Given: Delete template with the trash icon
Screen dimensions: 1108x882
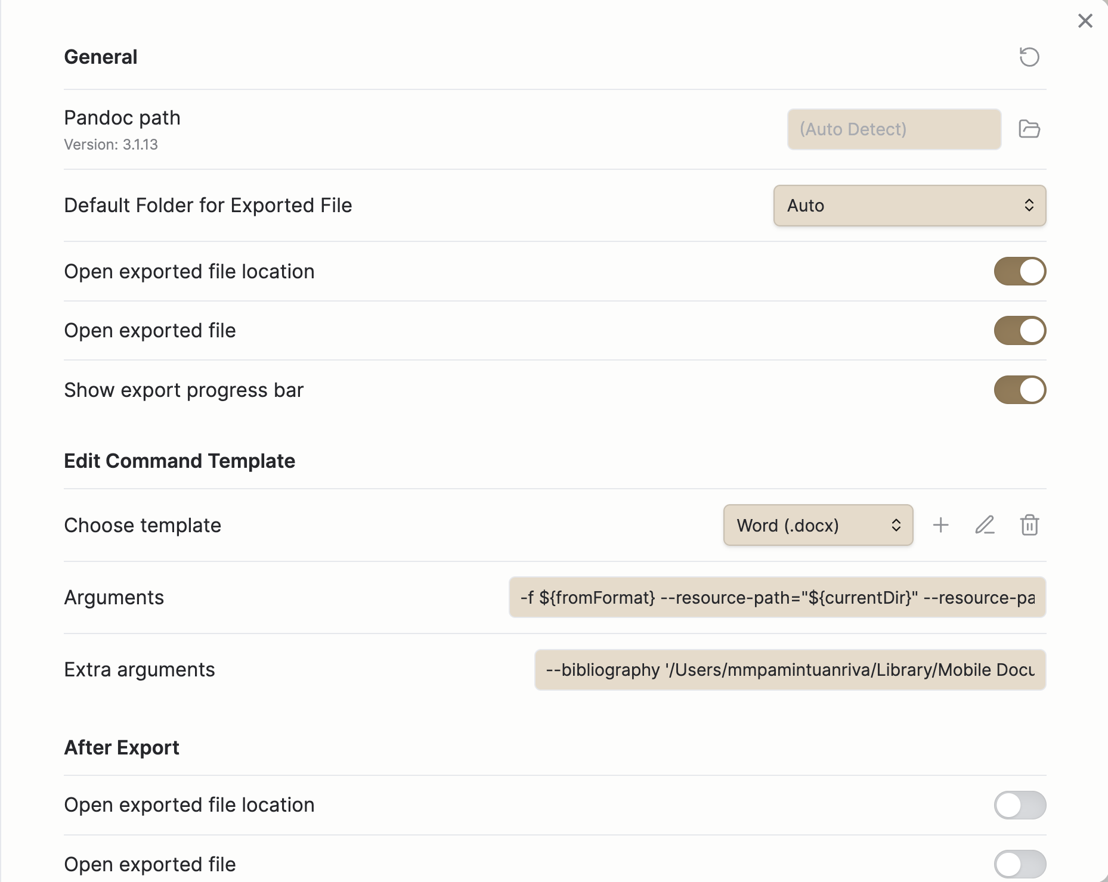Looking at the screenshot, I should tap(1029, 525).
